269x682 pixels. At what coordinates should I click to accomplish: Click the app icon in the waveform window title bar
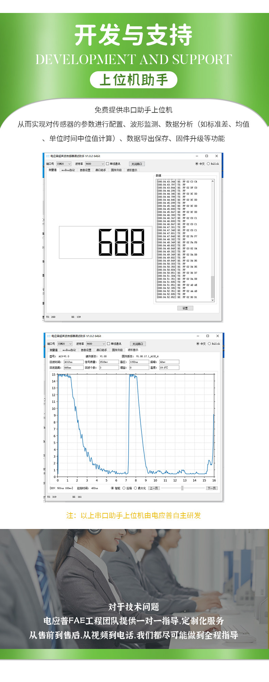48,336
